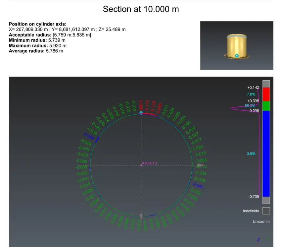Viewport: 282px width, 247px height.
Task: Click the gray cap above the color scale
Action: pos(266,84)
